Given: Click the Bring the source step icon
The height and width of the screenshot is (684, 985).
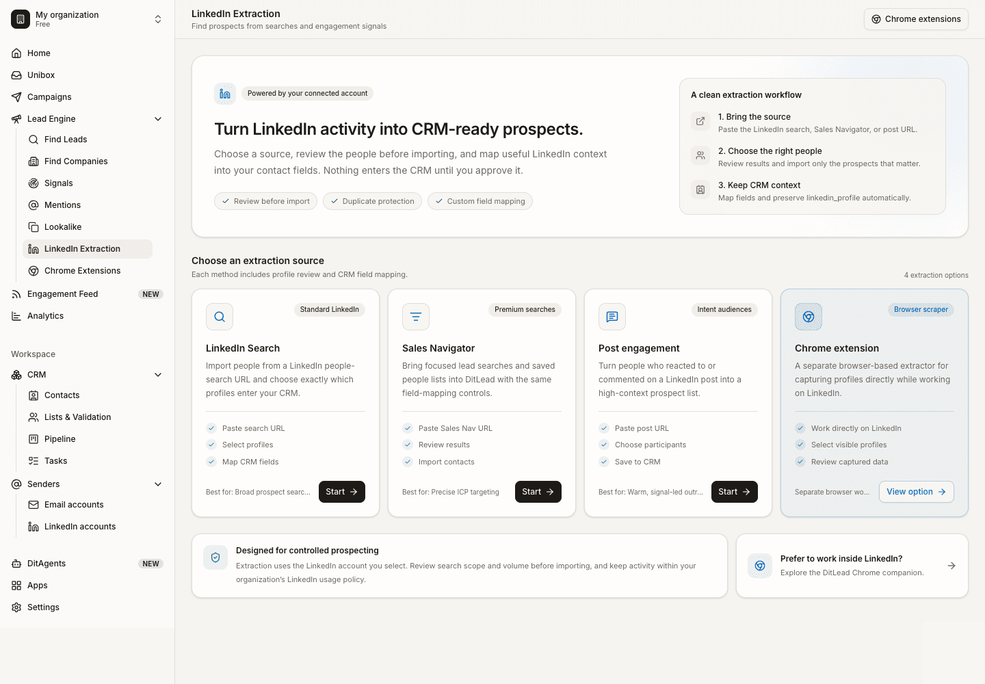Looking at the screenshot, I should [x=700, y=121].
